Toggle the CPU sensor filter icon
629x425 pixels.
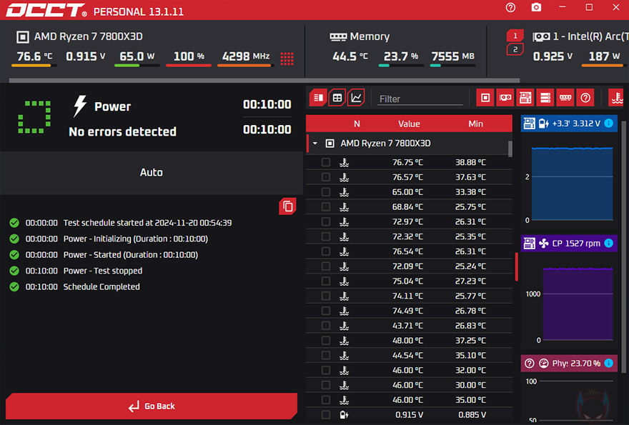point(485,98)
